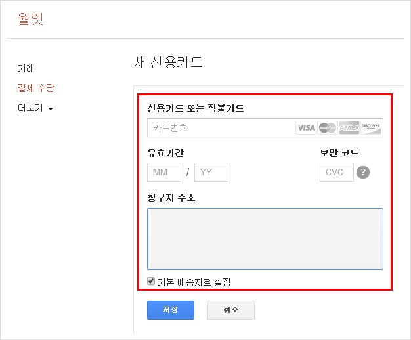
Task: Focus the 카드번호 input field
Action: (x=265, y=127)
